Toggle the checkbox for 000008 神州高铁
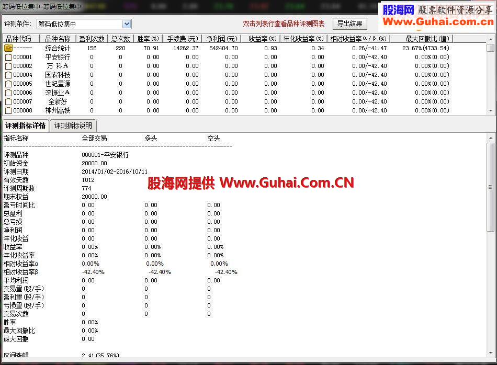 [x=8, y=110]
